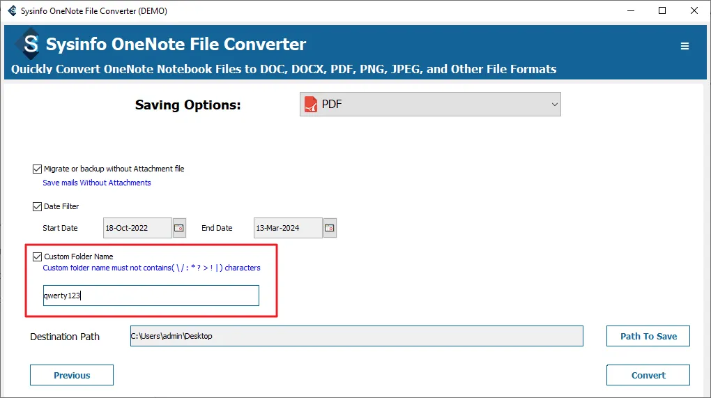Image resolution: width=711 pixels, height=398 pixels.
Task: Minimize the converter window
Action: point(631,10)
